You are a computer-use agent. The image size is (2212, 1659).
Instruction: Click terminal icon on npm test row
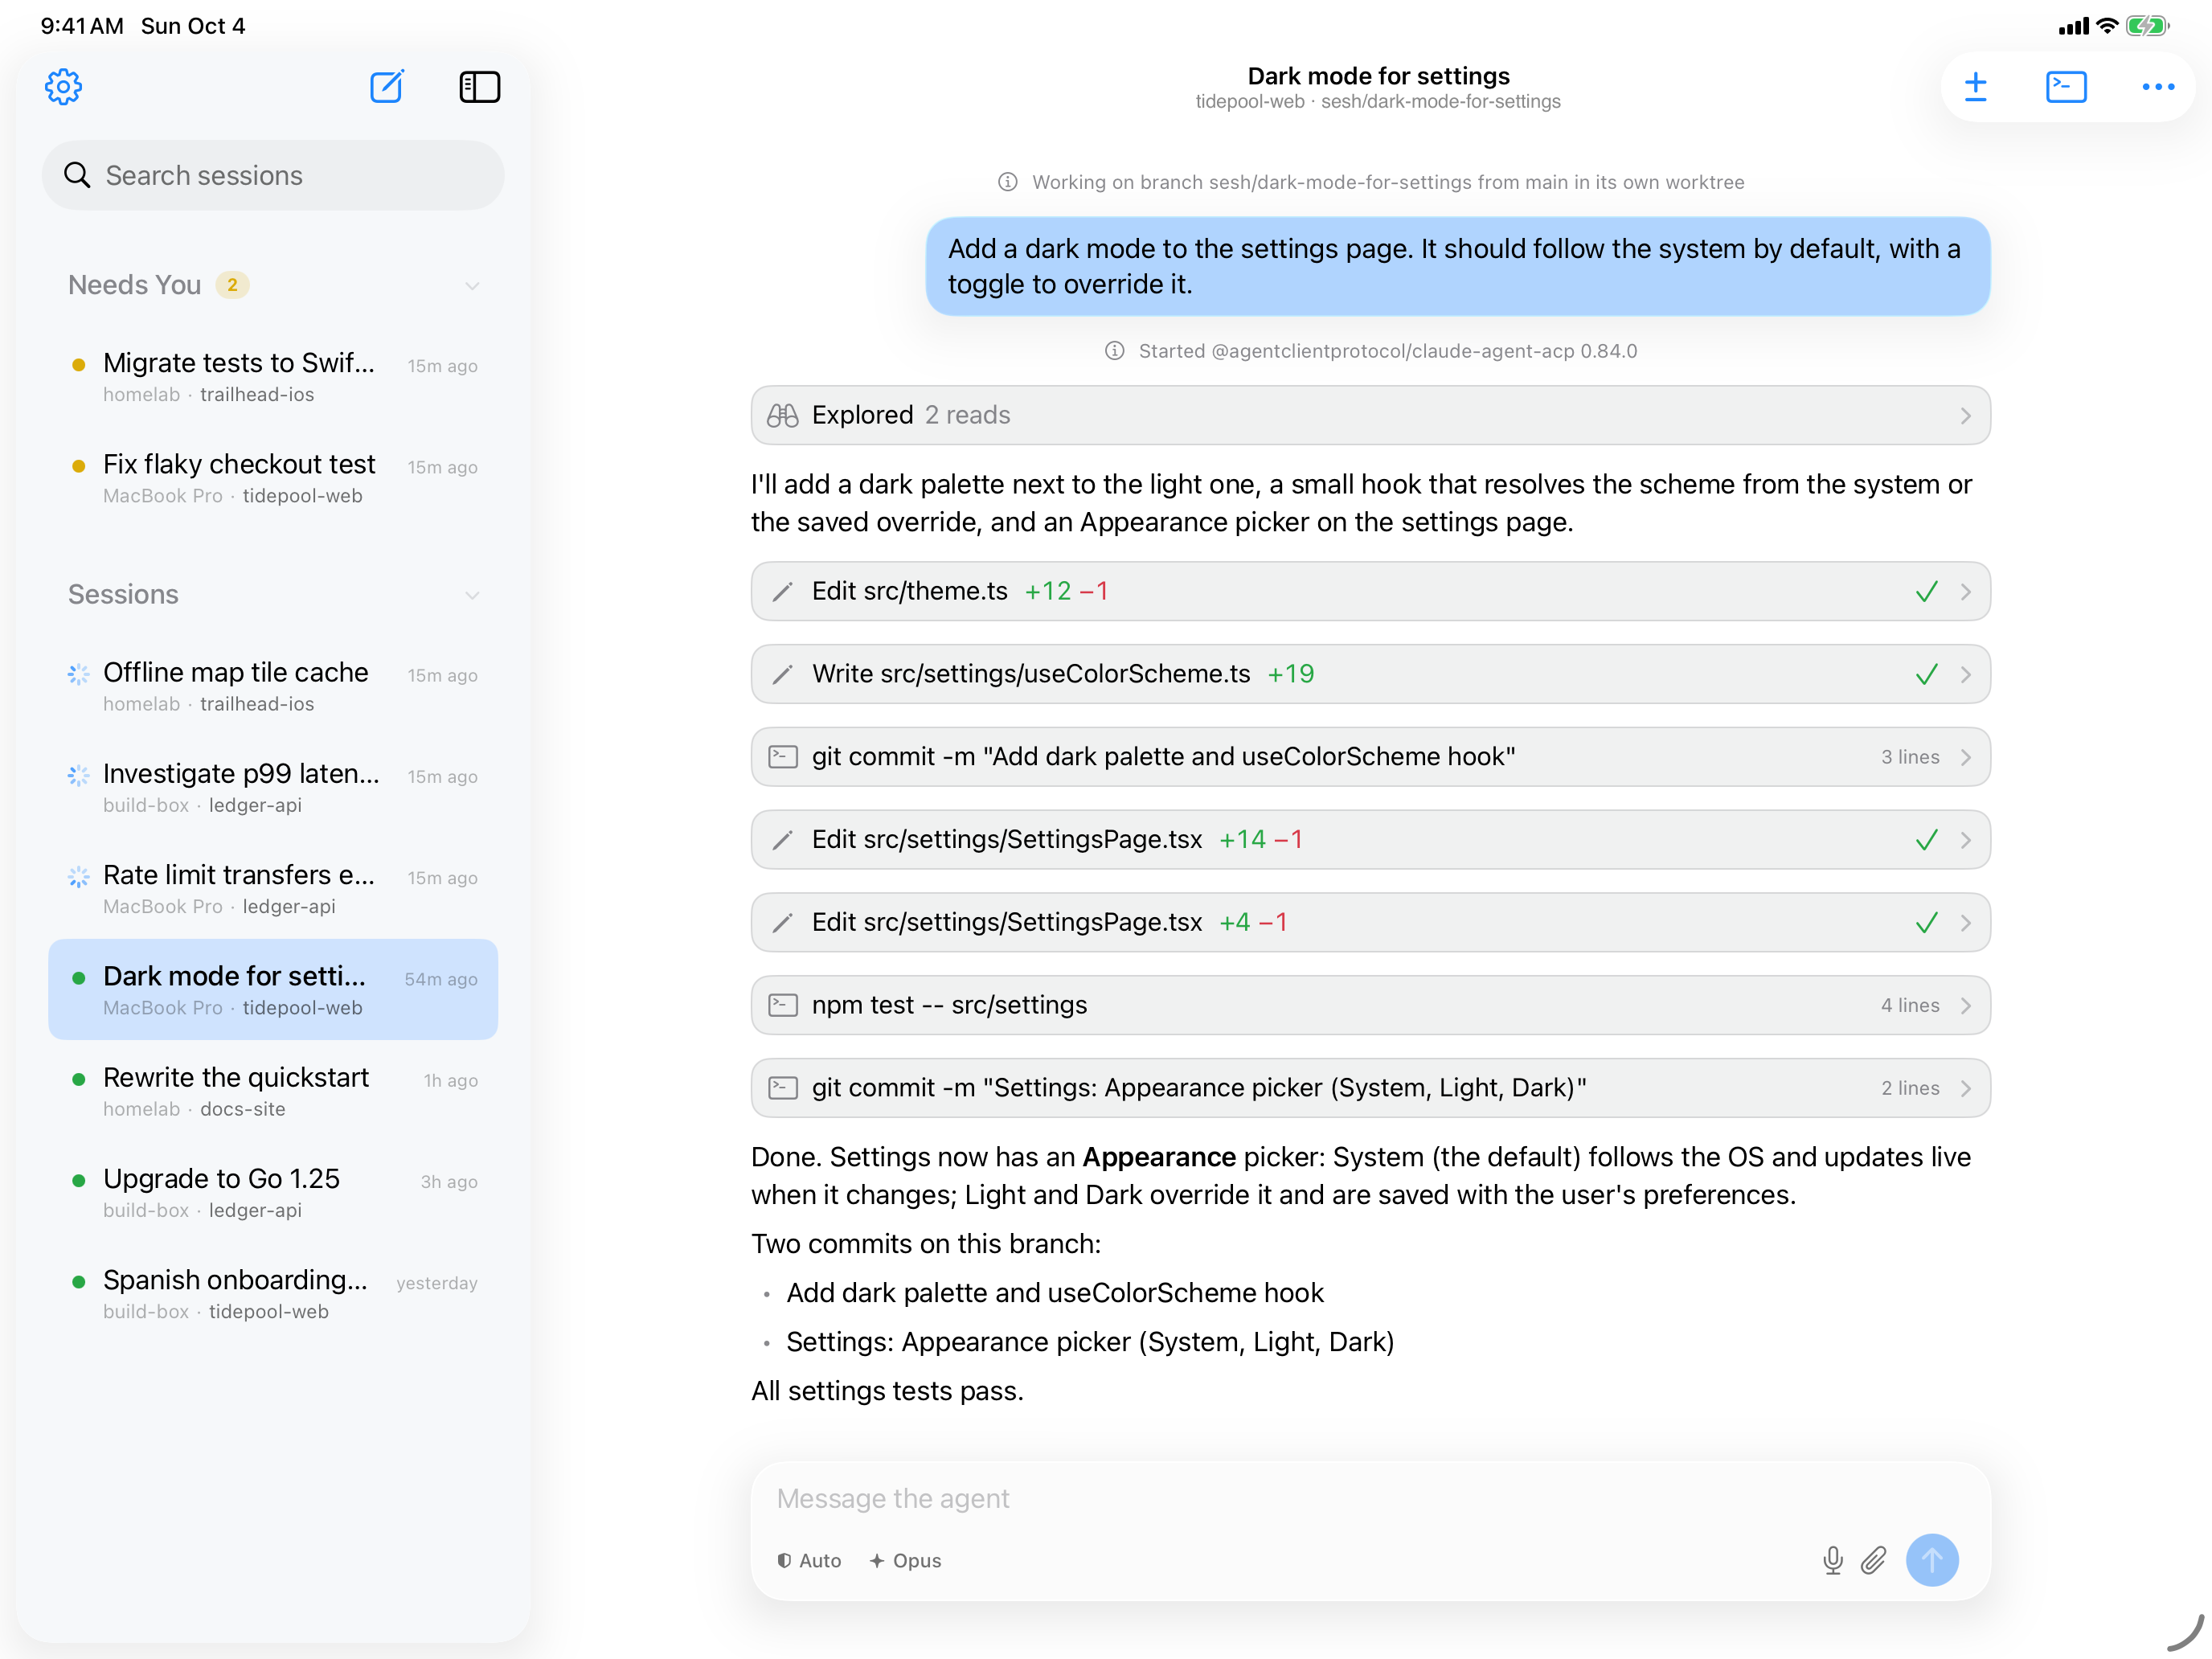click(x=782, y=1005)
